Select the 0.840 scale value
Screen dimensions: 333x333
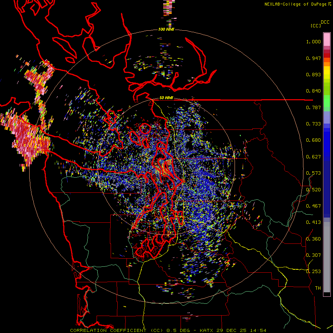313,91
